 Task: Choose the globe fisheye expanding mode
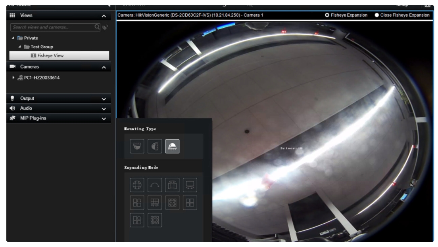point(137,185)
